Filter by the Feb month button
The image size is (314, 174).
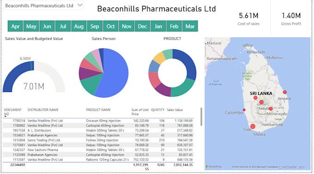click(x=174, y=26)
